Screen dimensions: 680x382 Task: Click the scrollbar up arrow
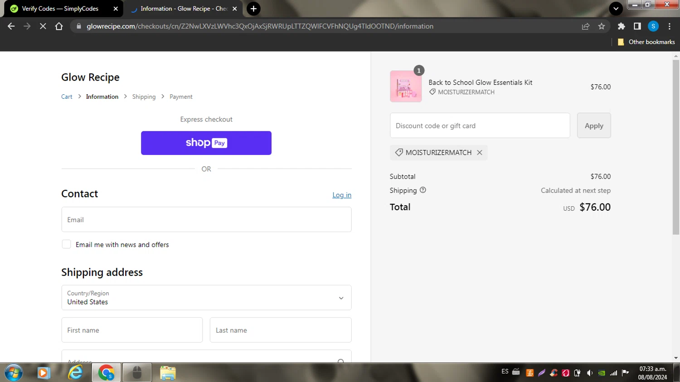coord(676,56)
